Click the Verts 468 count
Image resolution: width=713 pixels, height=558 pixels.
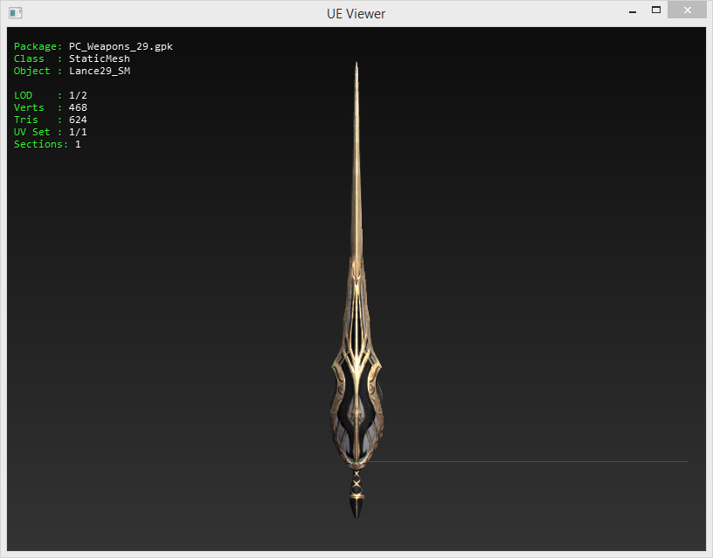78,107
